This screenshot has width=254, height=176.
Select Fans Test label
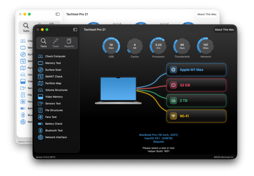pos(51,117)
